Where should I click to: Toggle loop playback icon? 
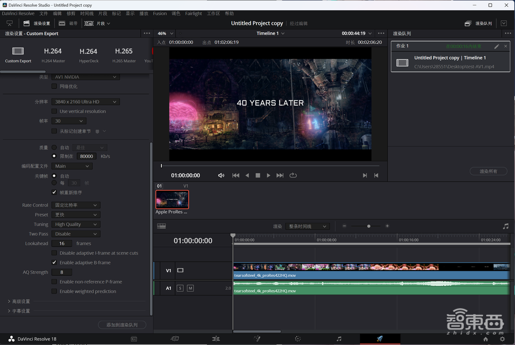pyautogui.click(x=293, y=175)
